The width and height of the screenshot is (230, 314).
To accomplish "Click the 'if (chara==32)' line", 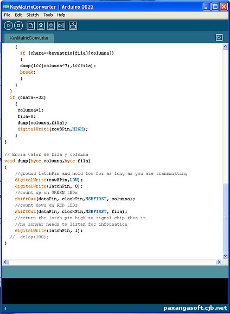I will tap(28, 97).
